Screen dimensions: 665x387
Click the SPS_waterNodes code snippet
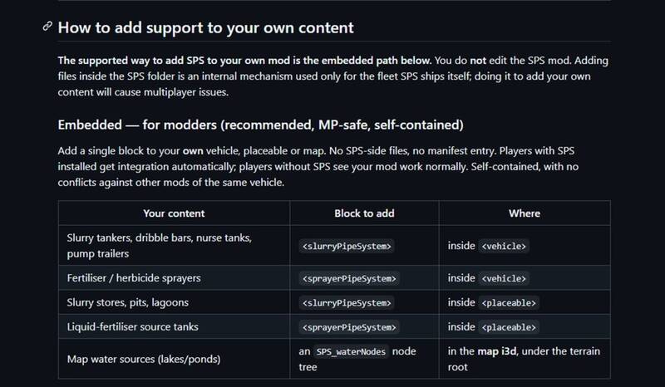351,351
